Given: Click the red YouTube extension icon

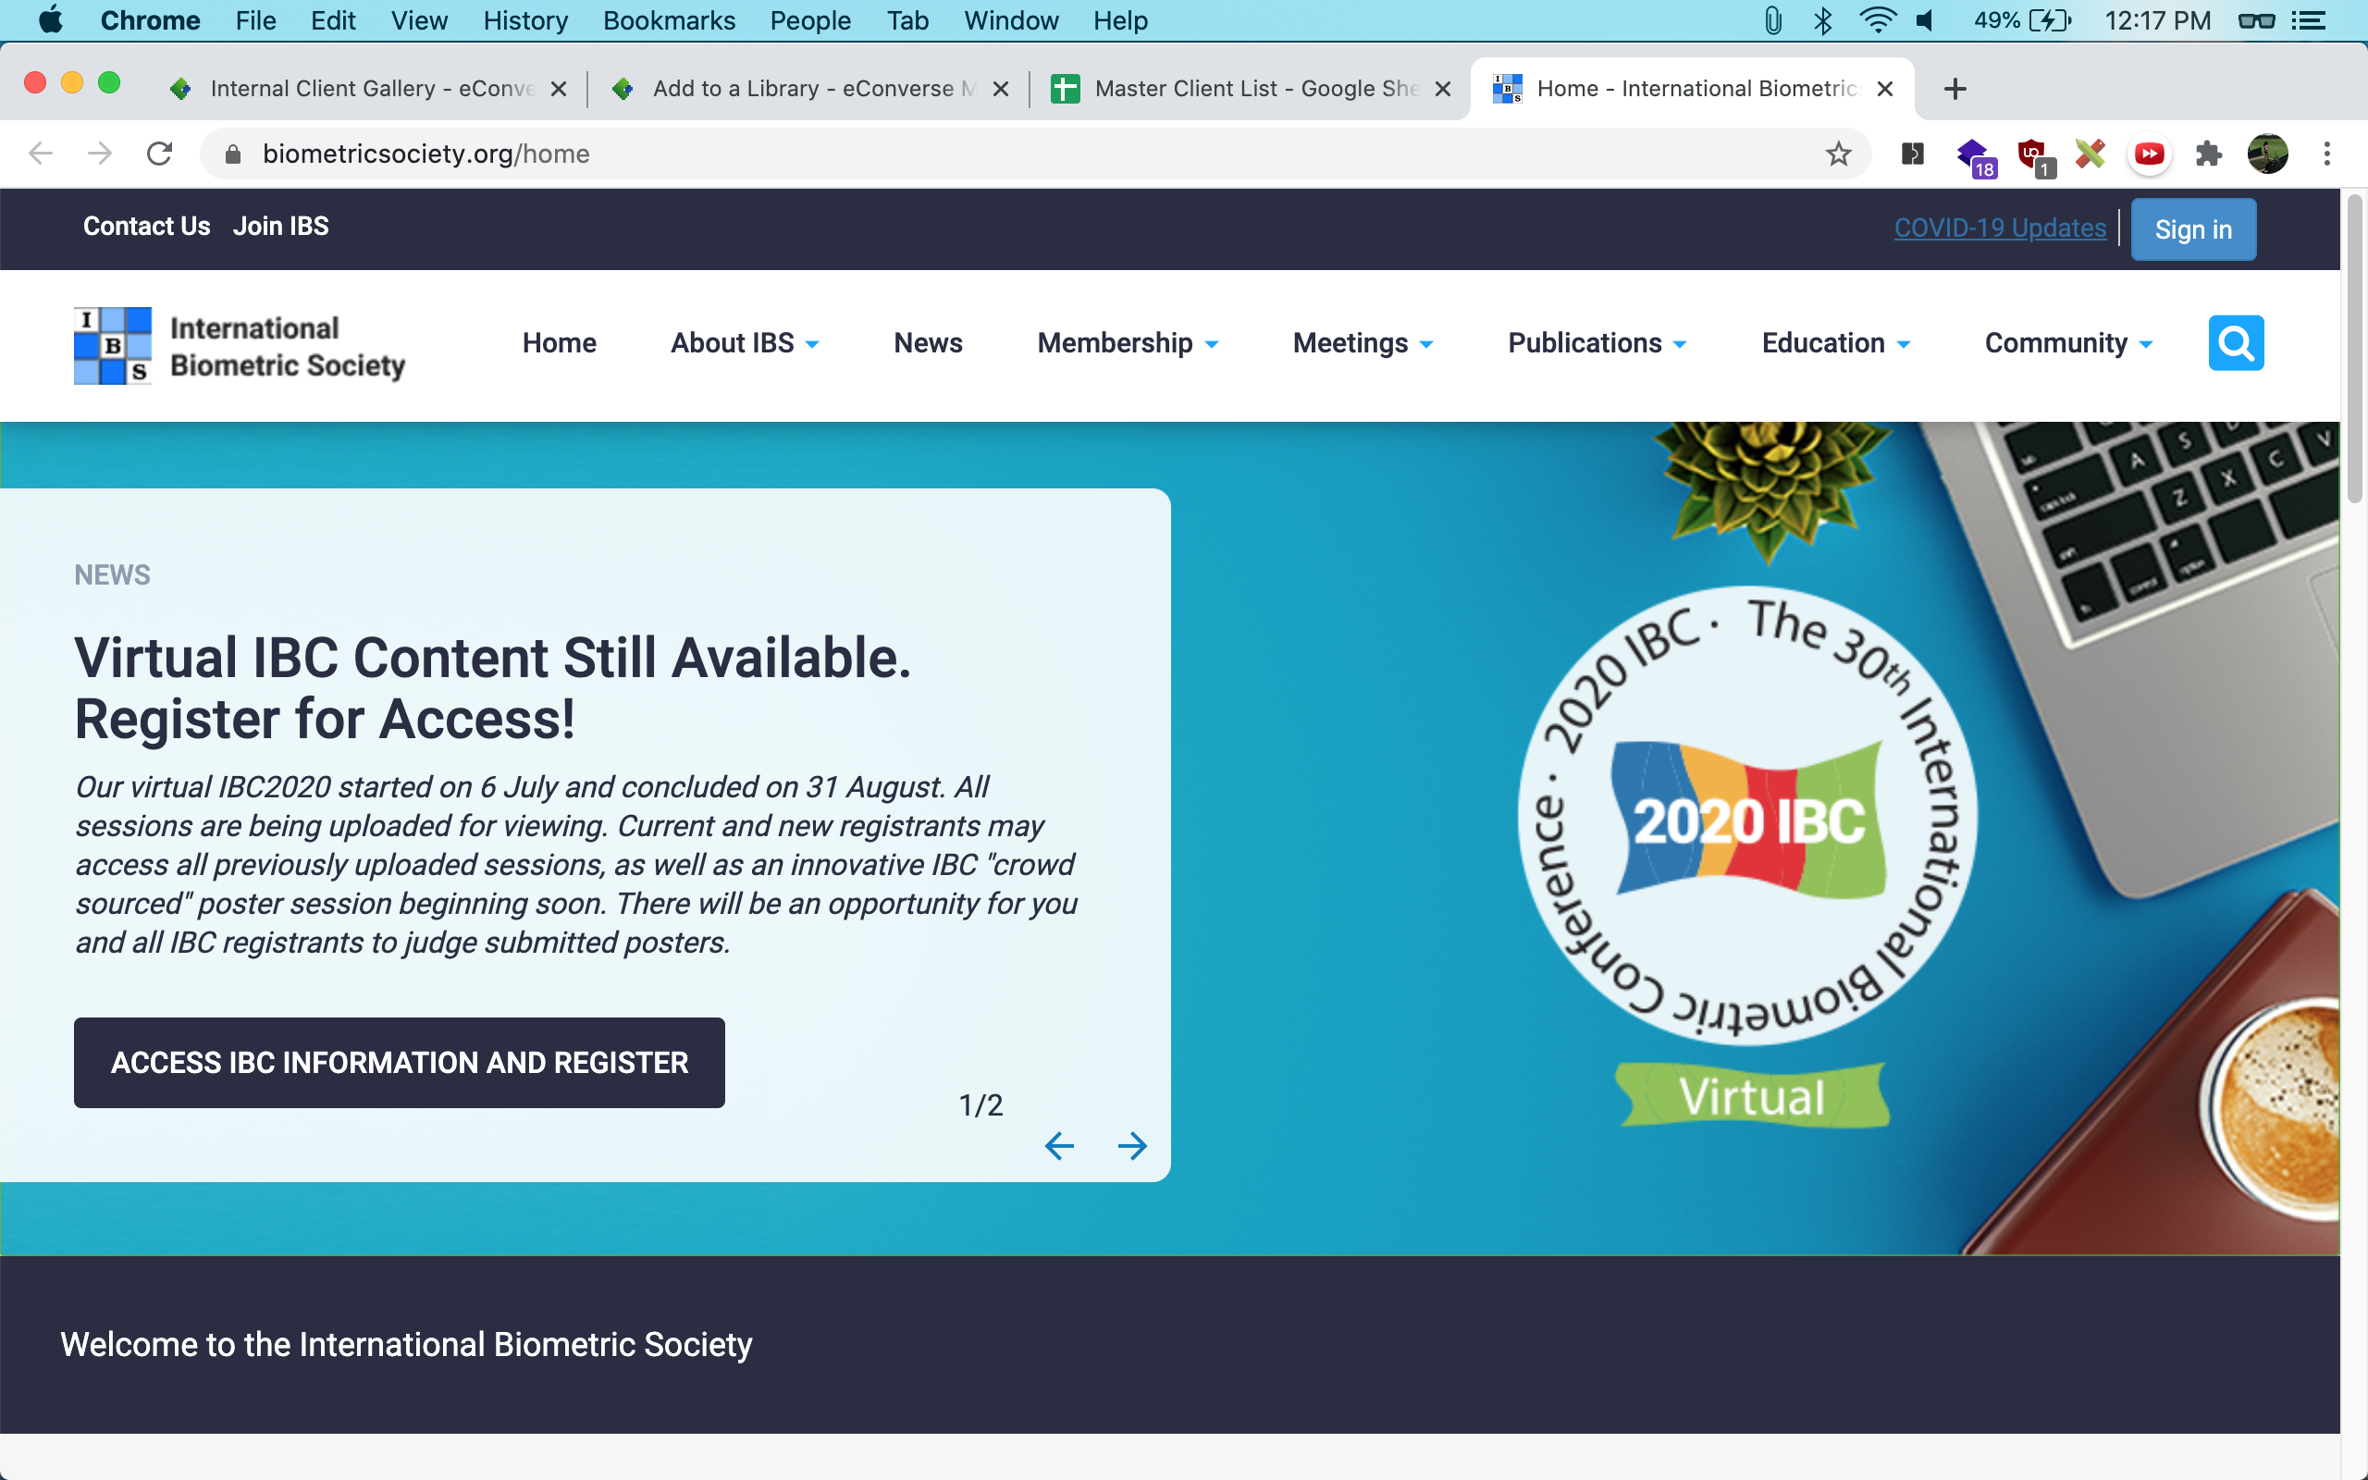Looking at the screenshot, I should click(x=2149, y=154).
